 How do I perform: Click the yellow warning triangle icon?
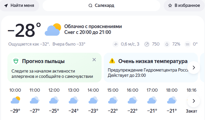[x=112, y=61]
